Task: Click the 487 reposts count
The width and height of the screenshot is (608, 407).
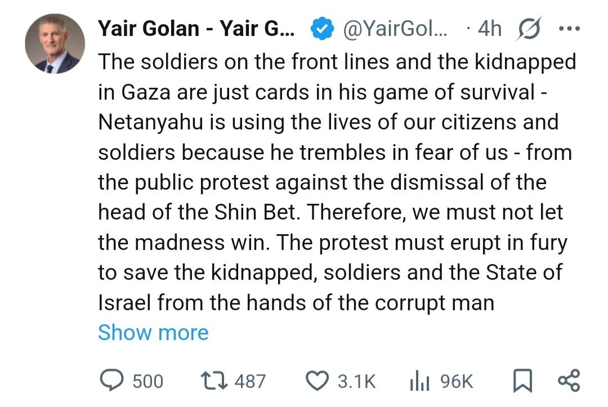Action: (x=249, y=382)
